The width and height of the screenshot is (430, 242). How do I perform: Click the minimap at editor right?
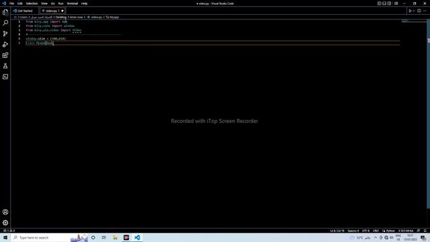coord(413,21)
